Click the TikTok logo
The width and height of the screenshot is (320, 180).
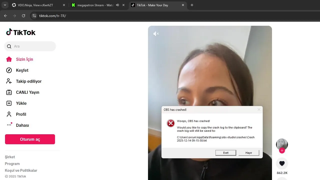coord(21,32)
